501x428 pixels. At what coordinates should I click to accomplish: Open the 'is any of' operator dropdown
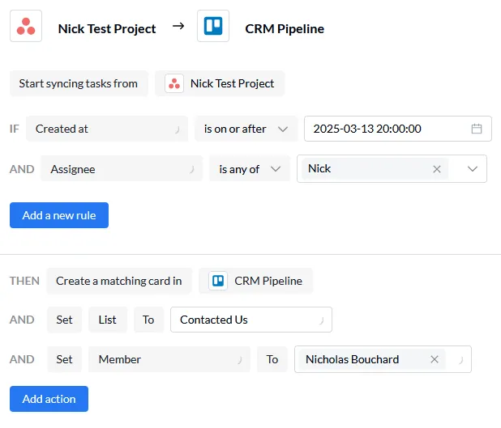click(x=249, y=169)
